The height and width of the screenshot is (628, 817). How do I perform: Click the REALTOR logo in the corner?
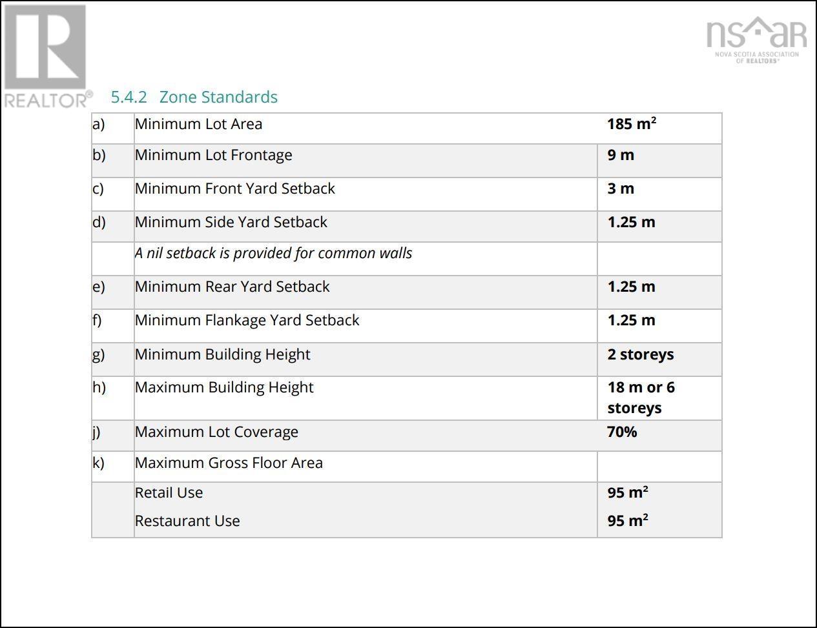click(x=46, y=56)
